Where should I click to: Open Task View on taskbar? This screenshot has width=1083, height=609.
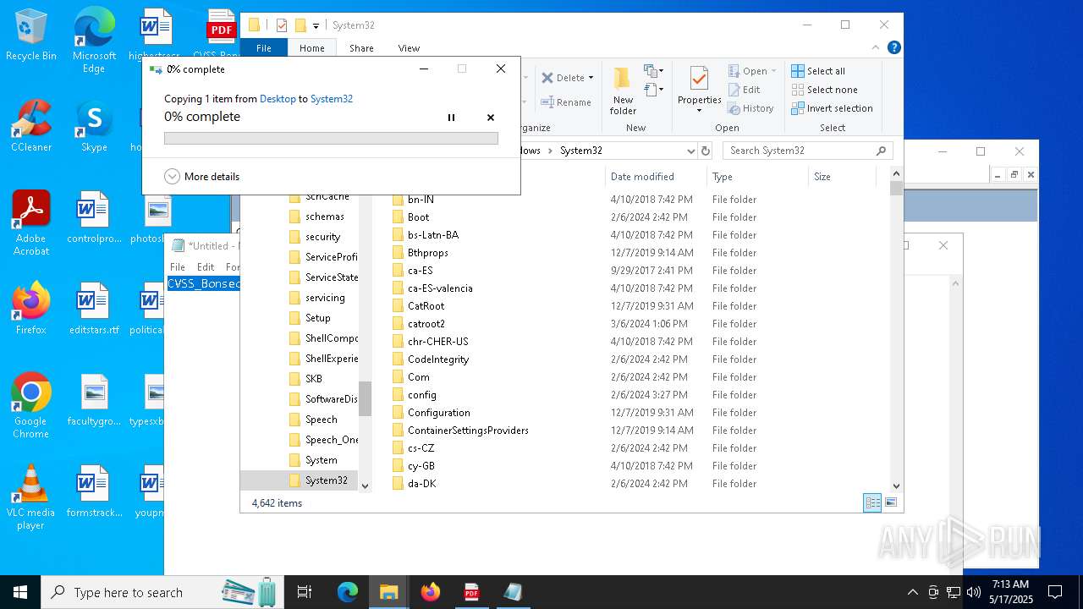point(305,592)
